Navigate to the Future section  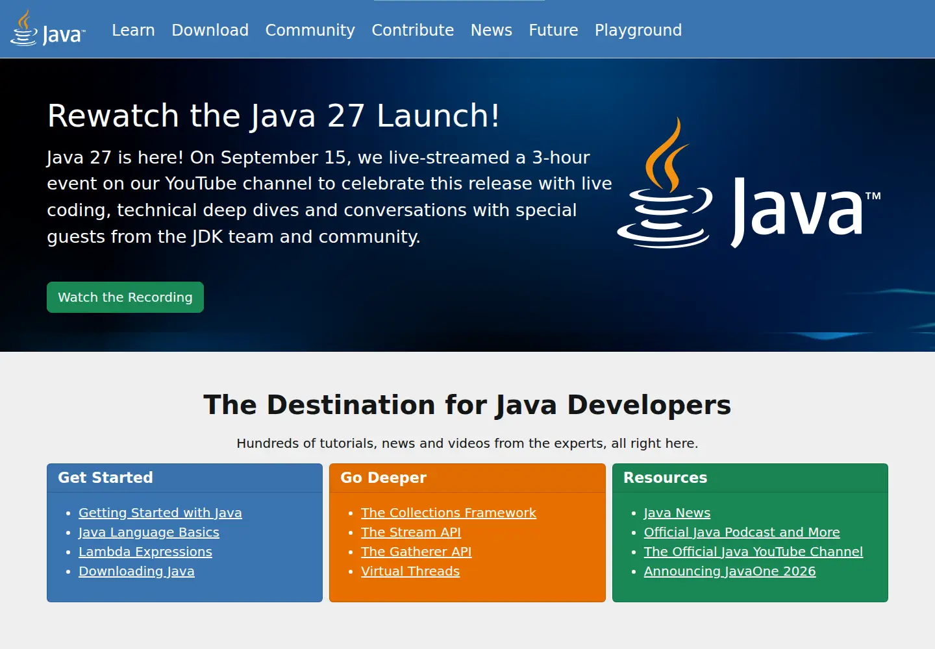pyautogui.click(x=553, y=30)
